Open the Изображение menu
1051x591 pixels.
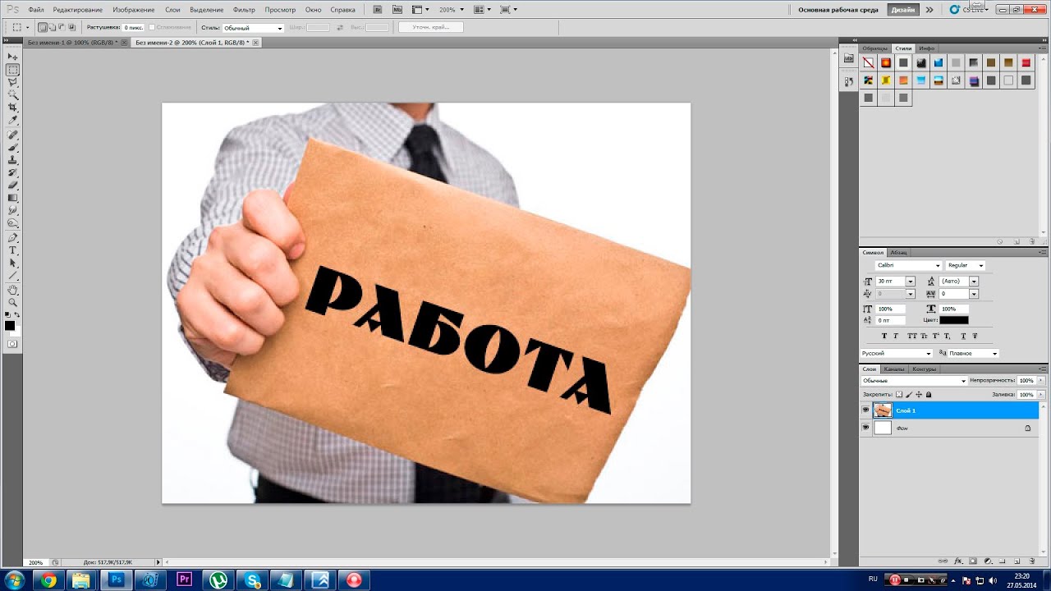(x=132, y=9)
